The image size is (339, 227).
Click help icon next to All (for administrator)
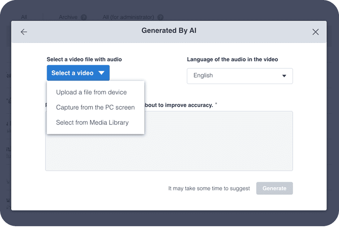(160, 17)
